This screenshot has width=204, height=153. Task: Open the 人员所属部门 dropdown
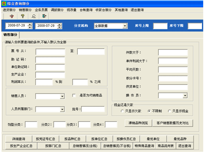click(x=62, y=110)
